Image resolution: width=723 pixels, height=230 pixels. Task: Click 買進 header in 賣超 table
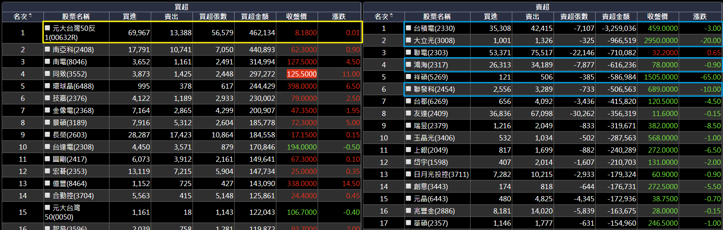(491, 17)
